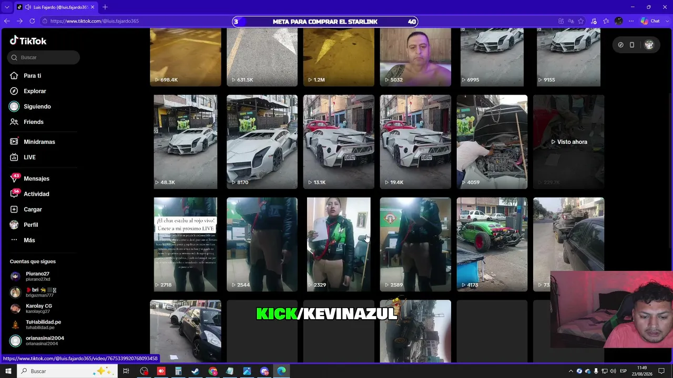This screenshot has width=673, height=378.
Task: Open Google Chrome from the taskbar
Action: click(212, 371)
